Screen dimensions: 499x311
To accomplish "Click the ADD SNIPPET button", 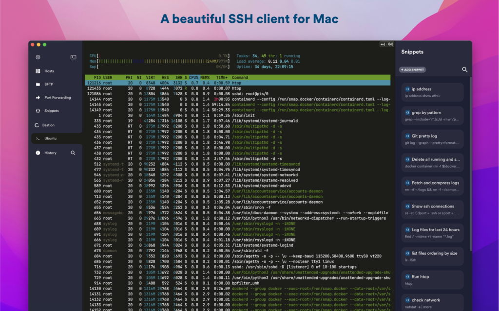I will tap(412, 69).
